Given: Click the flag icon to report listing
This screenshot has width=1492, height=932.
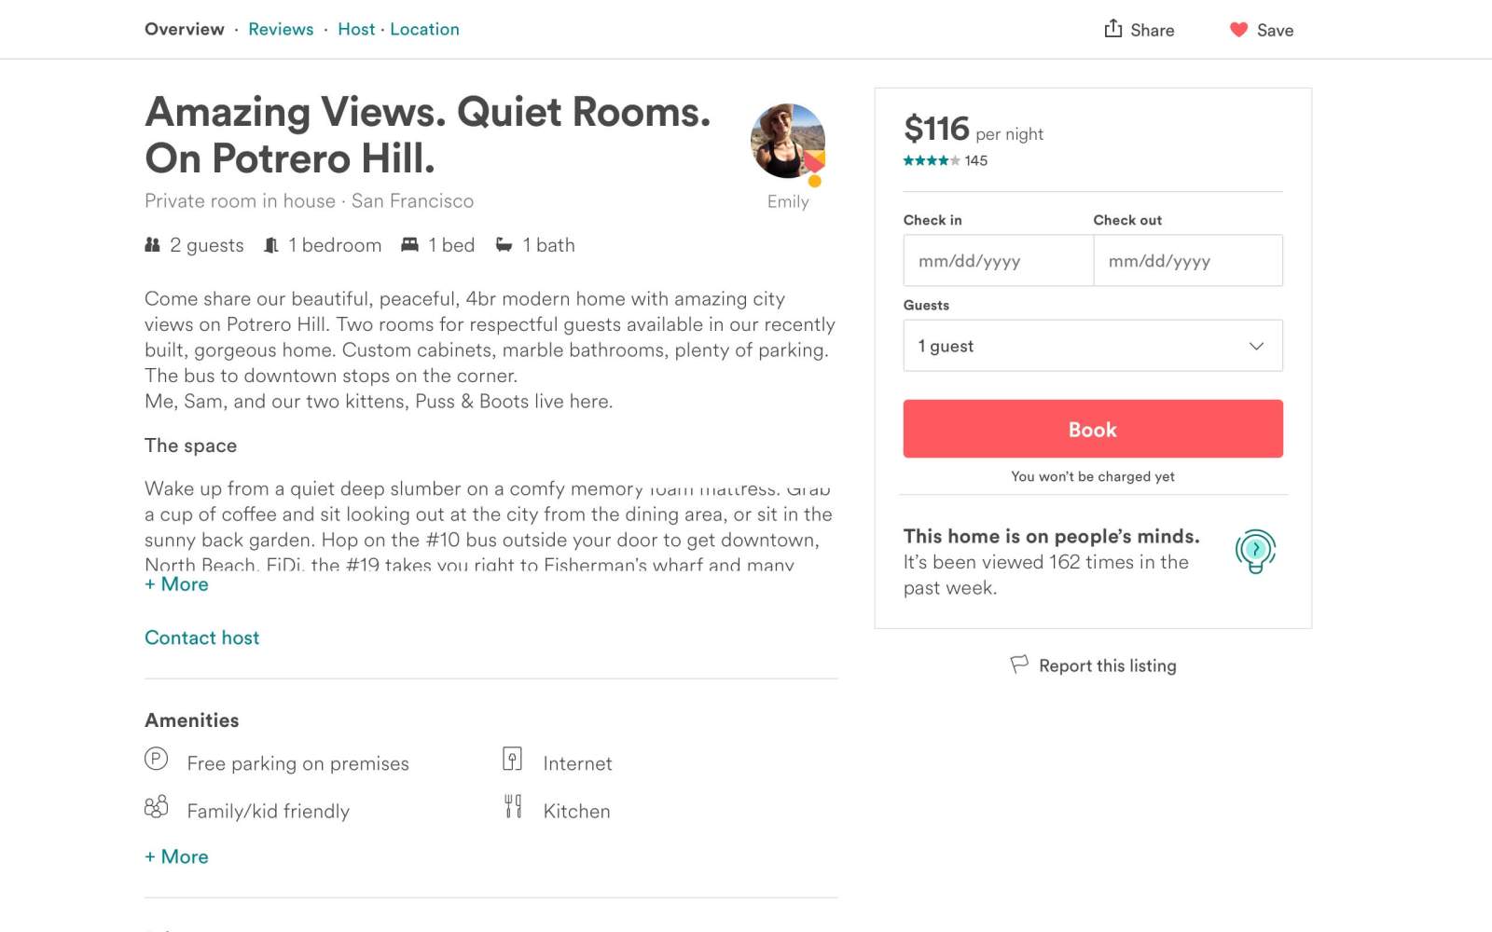Looking at the screenshot, I should [1018, 665].
